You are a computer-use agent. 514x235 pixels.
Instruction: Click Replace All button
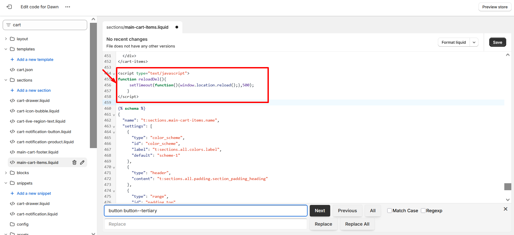(x=357, y=224)
